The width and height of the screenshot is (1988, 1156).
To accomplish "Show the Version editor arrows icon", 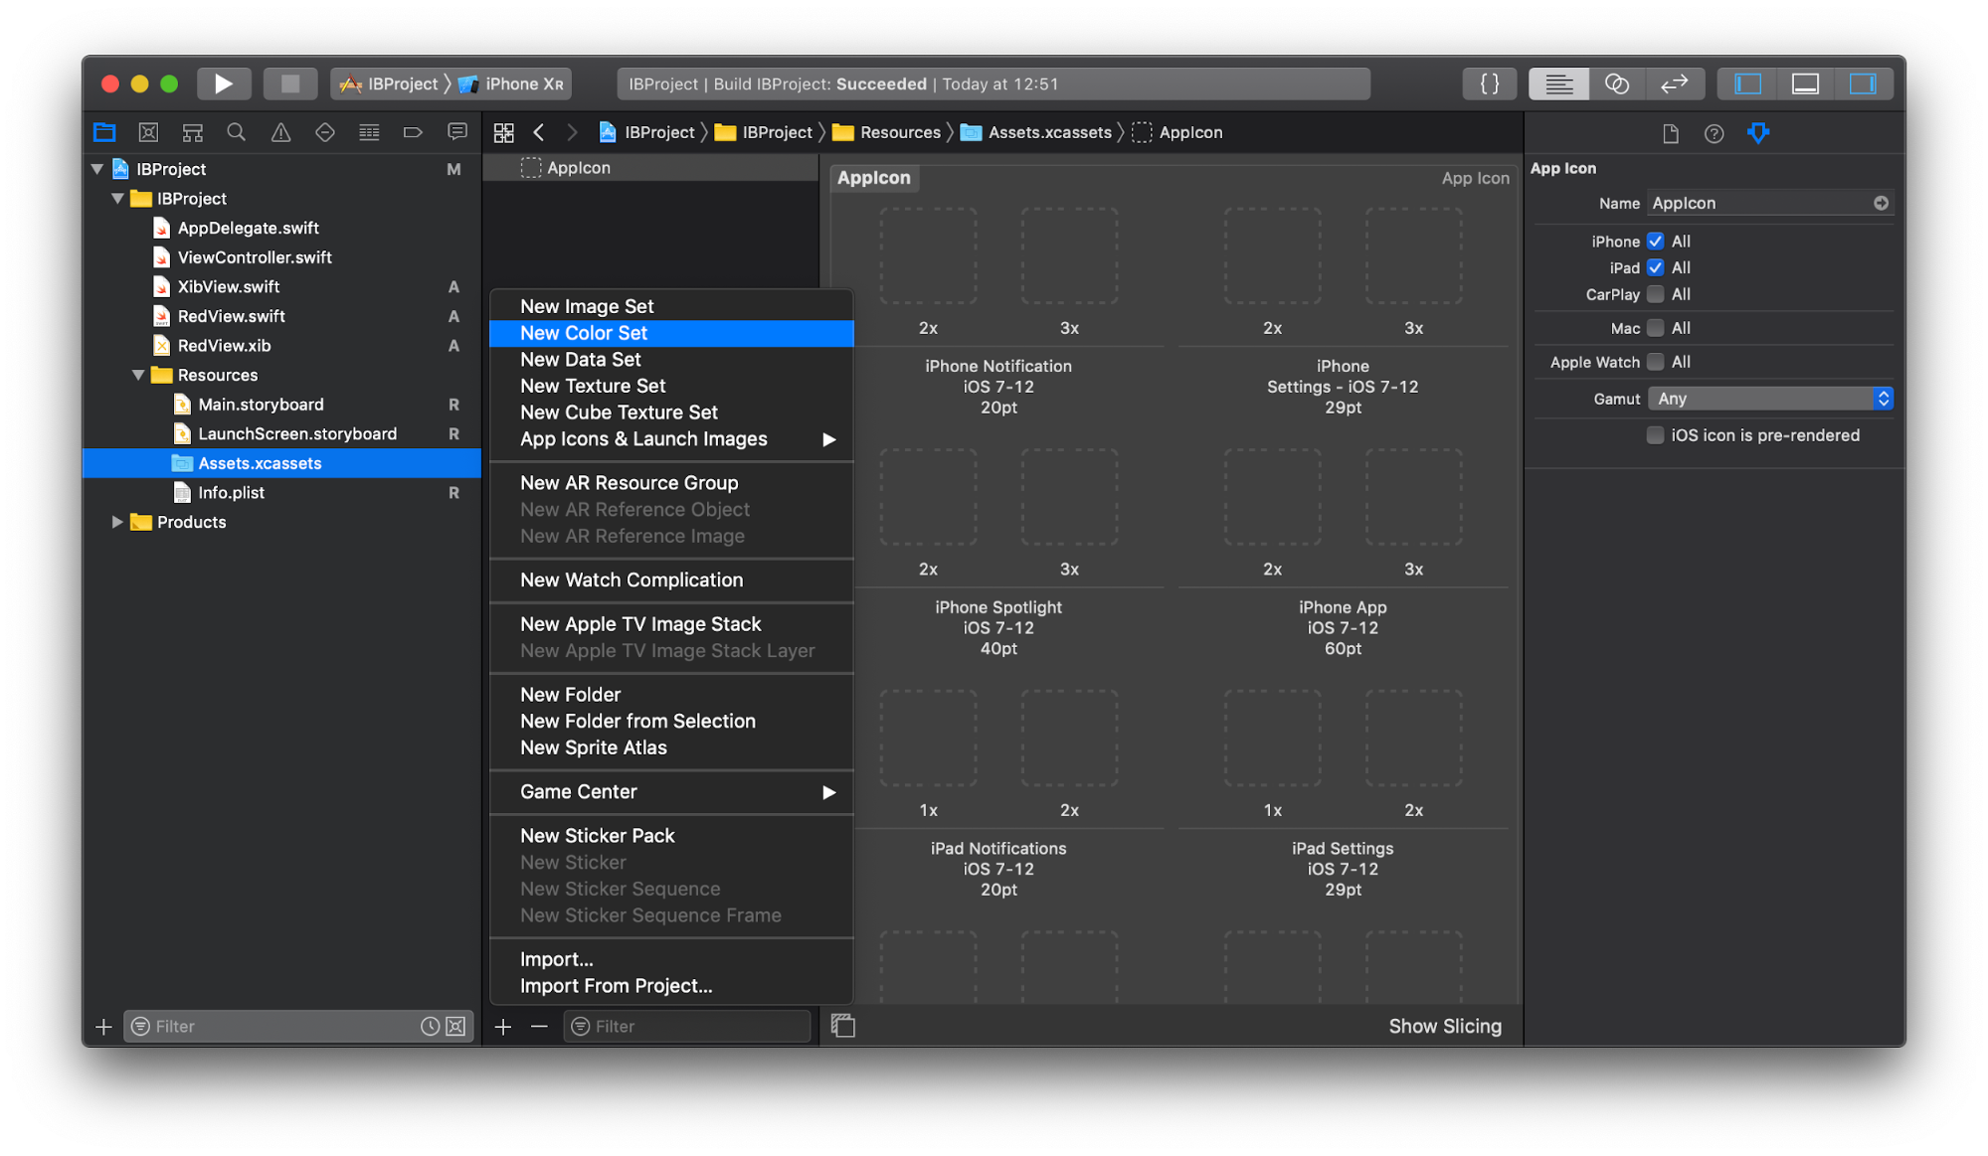I will point(1674,83).
